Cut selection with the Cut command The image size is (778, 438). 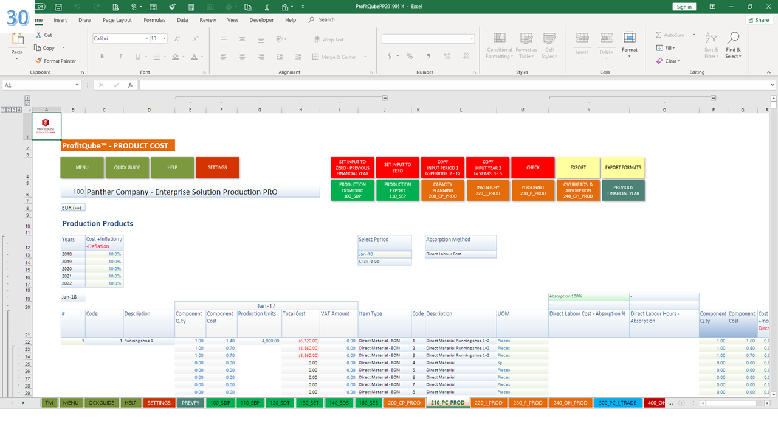point(44,35)
